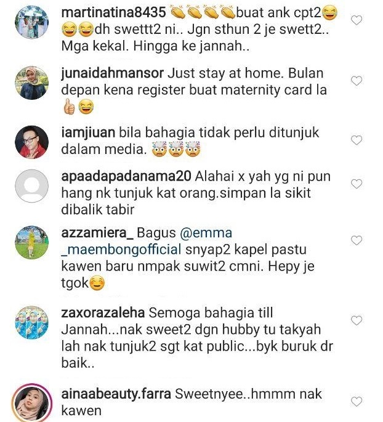Screen dimensions: 383x422
Task: Open the iamjiuan username link
Action: pyautogui.click(x=88, y=132)
